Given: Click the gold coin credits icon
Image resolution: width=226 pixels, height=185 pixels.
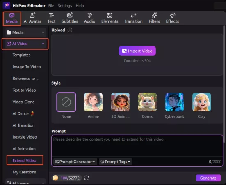Looking at the screenshot, I should (55, 178).
